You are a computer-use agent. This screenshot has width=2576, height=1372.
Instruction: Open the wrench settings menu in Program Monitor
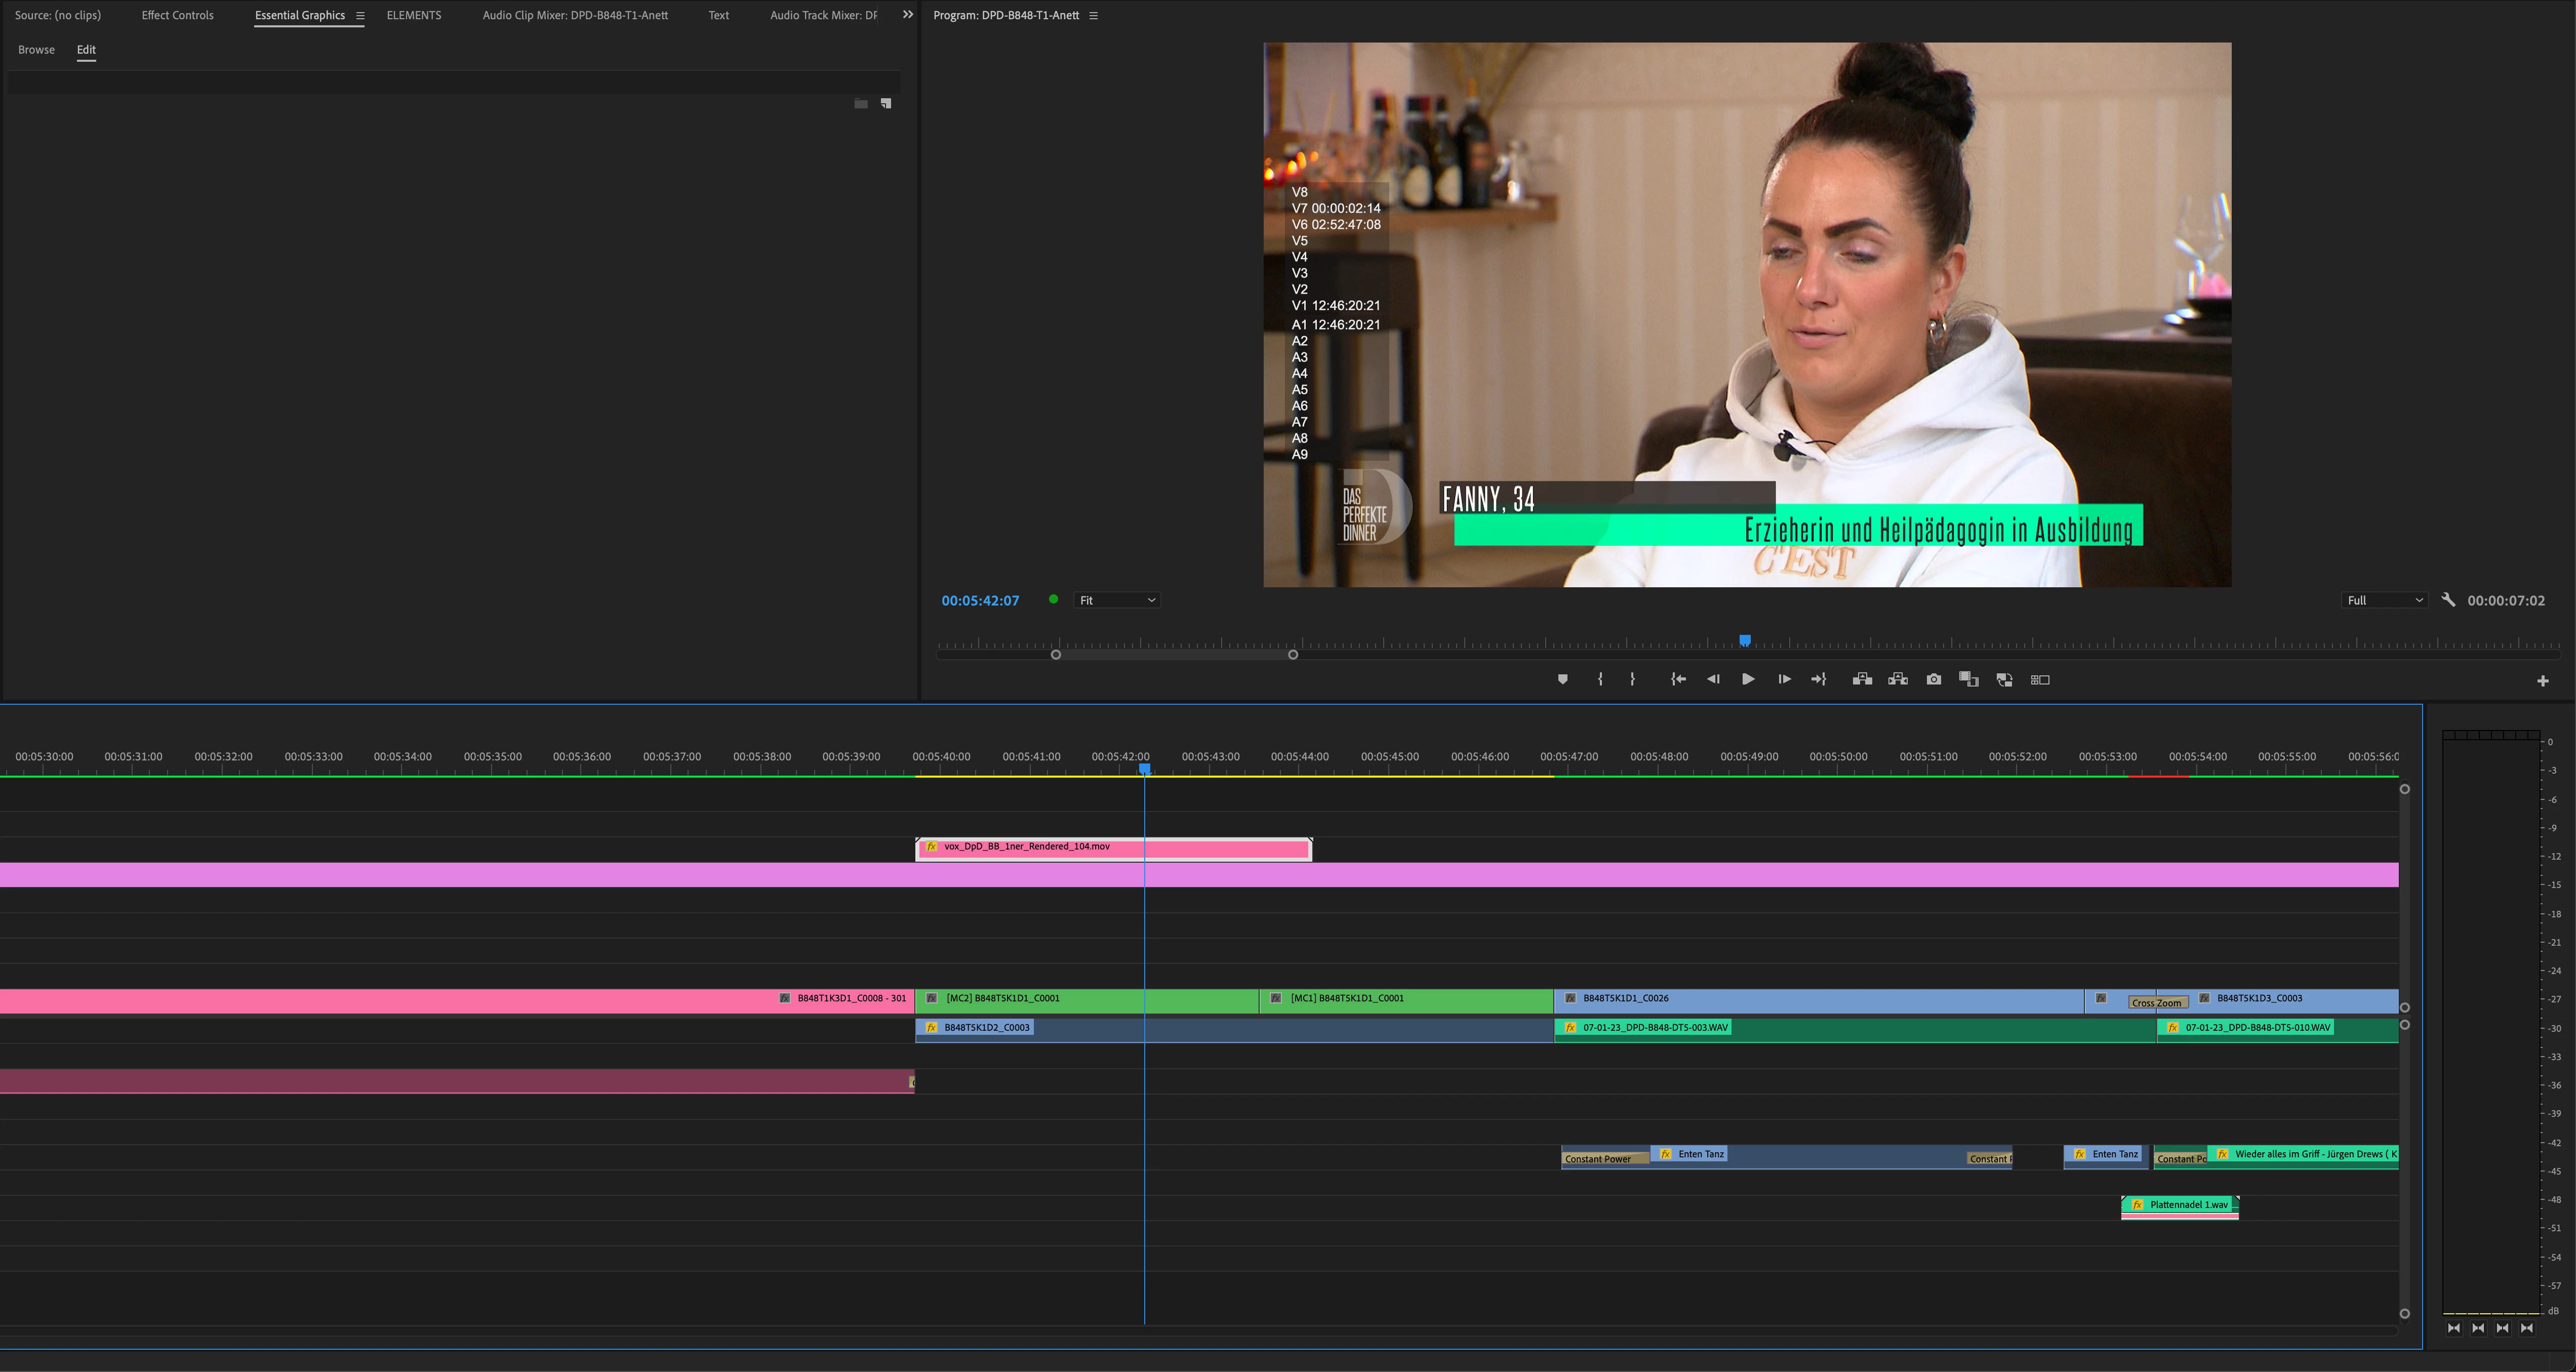coord(2448,600)
